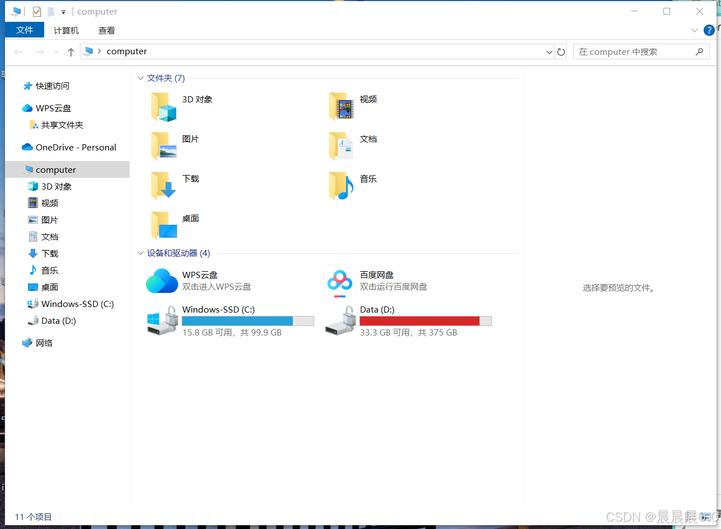Select the 百度网盘 icon under devices
Image resolution: width=721 pixels, height=529 pixels.
click(x=340, y=281)
